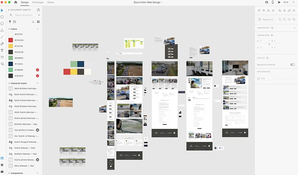Switch to the Prototype tab

38,2
